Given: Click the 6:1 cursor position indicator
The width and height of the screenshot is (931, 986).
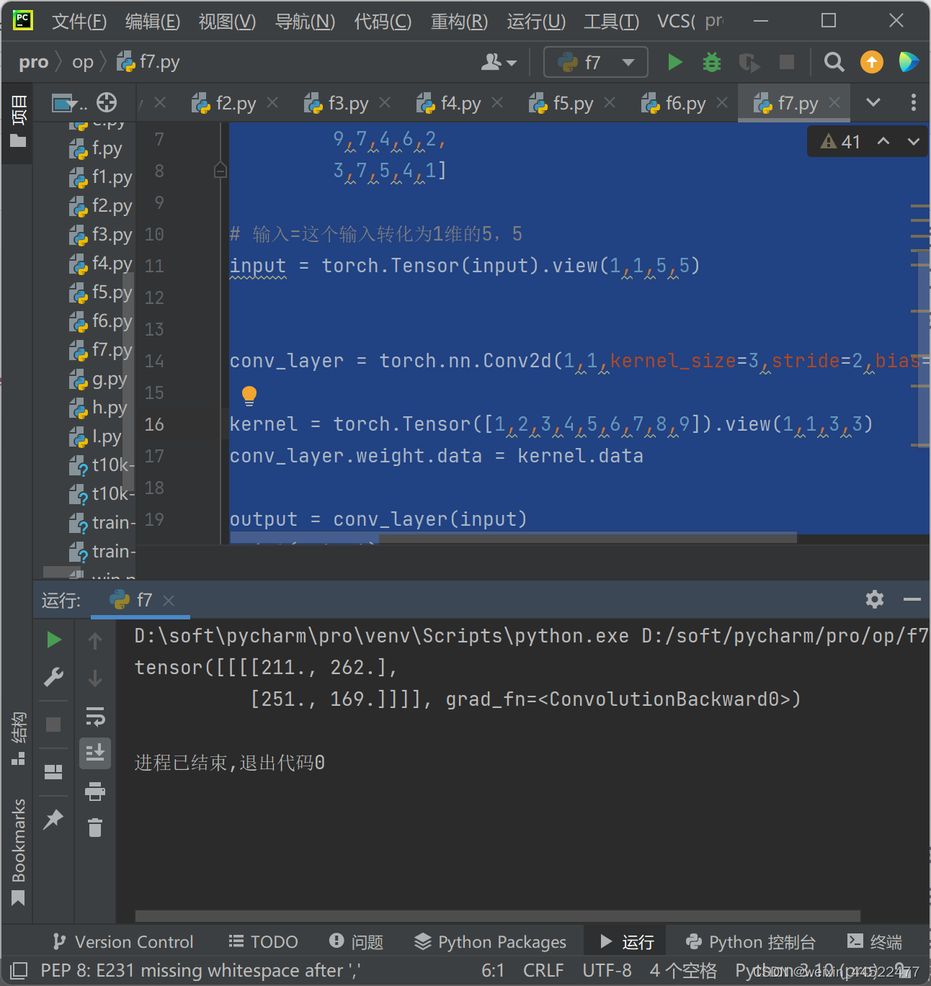Looking at the screenshot, I should click(493, 971).
